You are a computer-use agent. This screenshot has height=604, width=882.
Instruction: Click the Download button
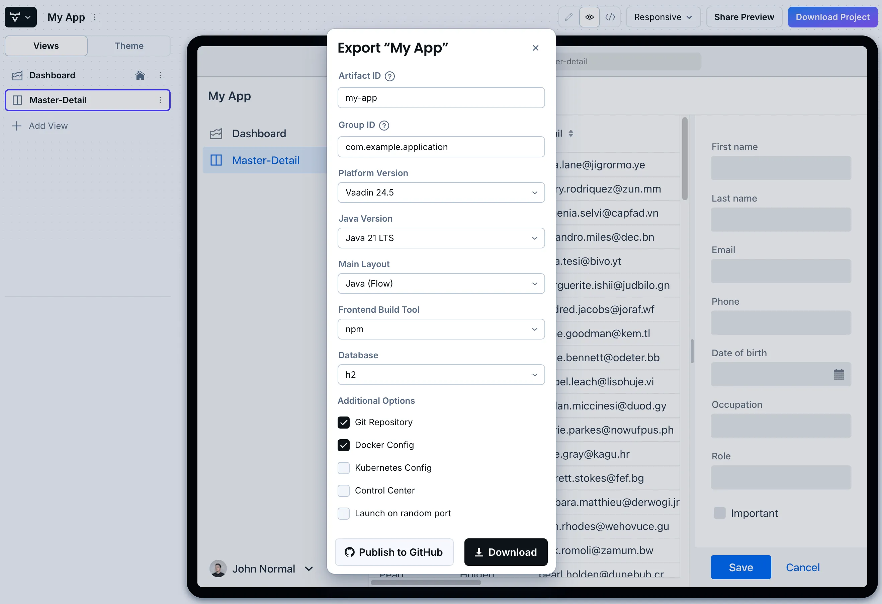[x=506, y=552]
